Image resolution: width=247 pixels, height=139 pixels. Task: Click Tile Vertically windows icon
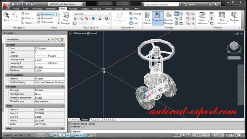[211, 19]
